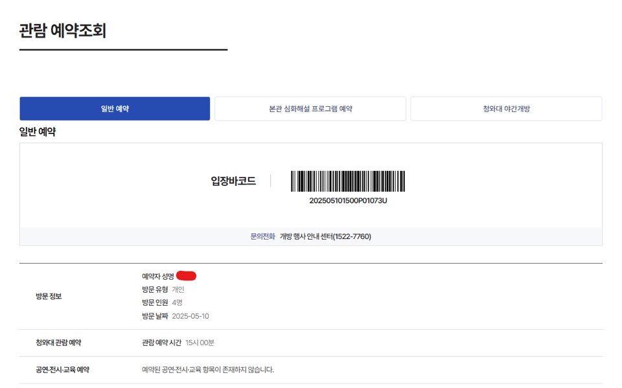Click the 방문 날짜 label

pos(155,316)
